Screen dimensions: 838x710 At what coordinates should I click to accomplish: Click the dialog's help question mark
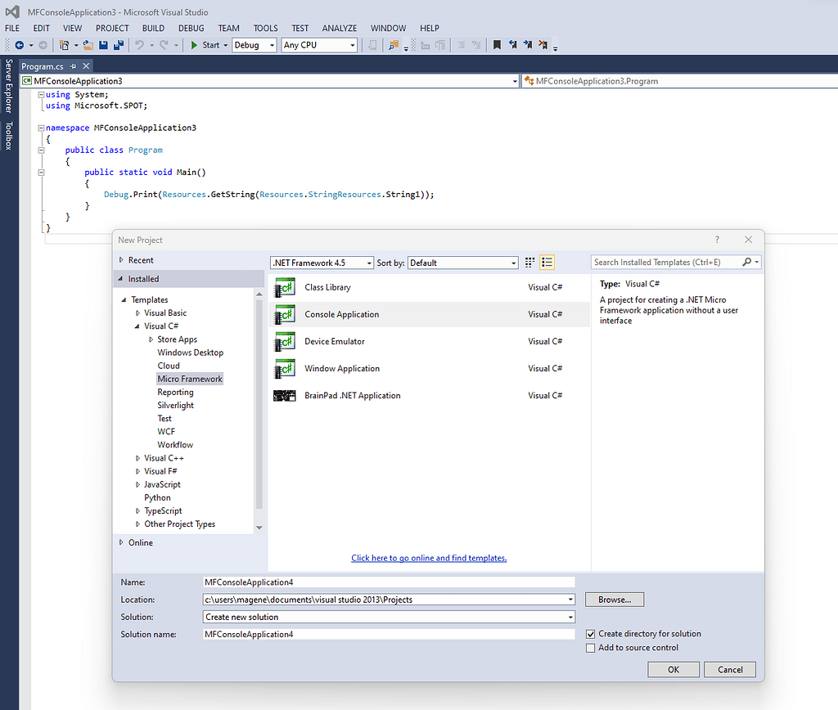pos(718,240)
